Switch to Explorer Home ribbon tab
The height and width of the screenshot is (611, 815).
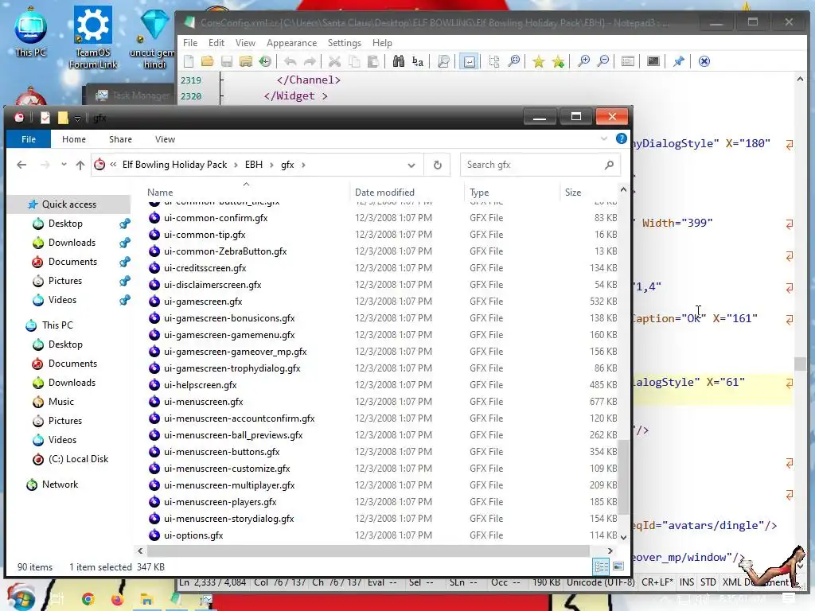pos(74,139)
